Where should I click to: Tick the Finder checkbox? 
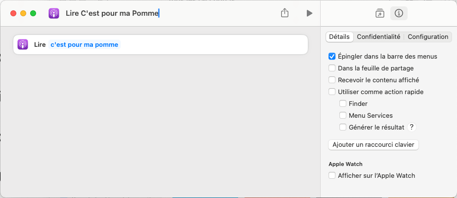pyautogui.click(x=343, y=103)
